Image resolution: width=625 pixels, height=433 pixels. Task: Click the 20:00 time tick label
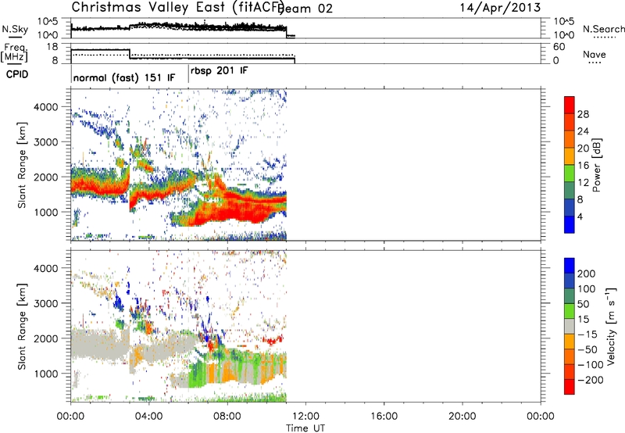[x=462, y=417]
